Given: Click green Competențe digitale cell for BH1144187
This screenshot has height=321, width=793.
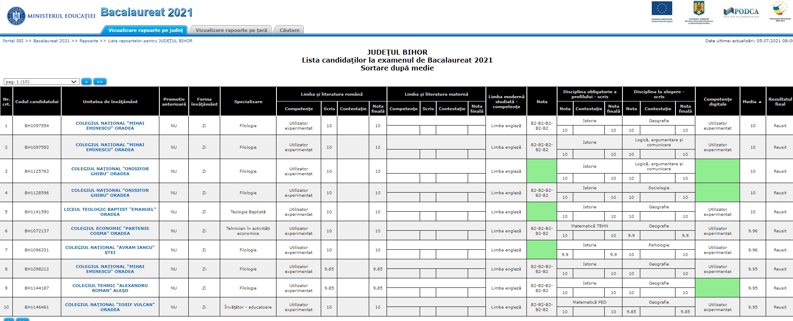Looking at the screenshot, I should tap(717, 288).
